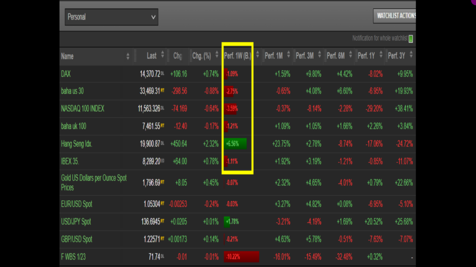
Task: Open the Personal watchlist dropdown
Action: (111, 17)
